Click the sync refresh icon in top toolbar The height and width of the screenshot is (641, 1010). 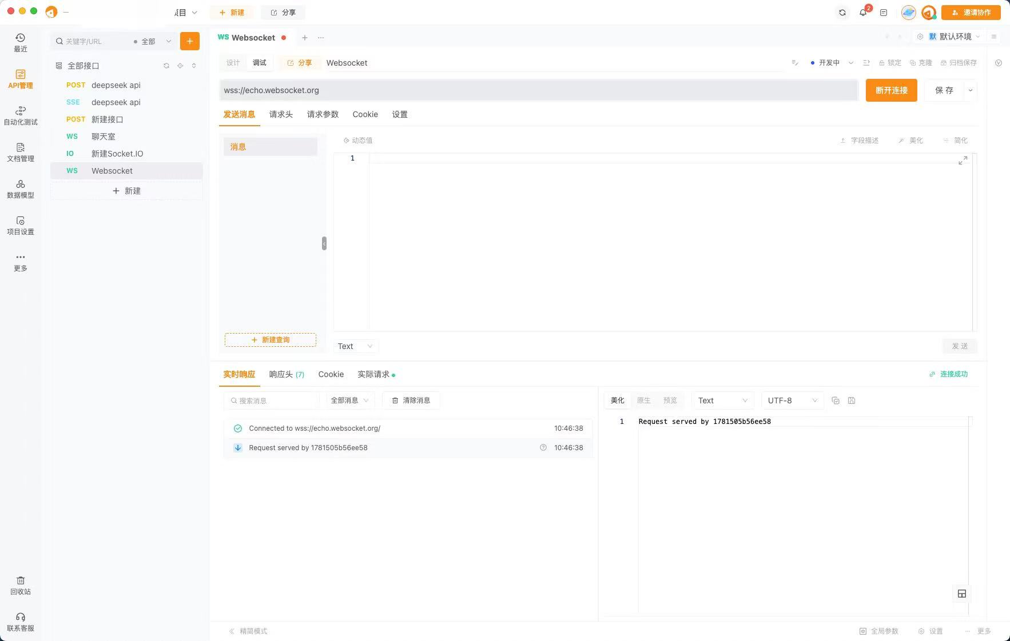pos(841,12)
